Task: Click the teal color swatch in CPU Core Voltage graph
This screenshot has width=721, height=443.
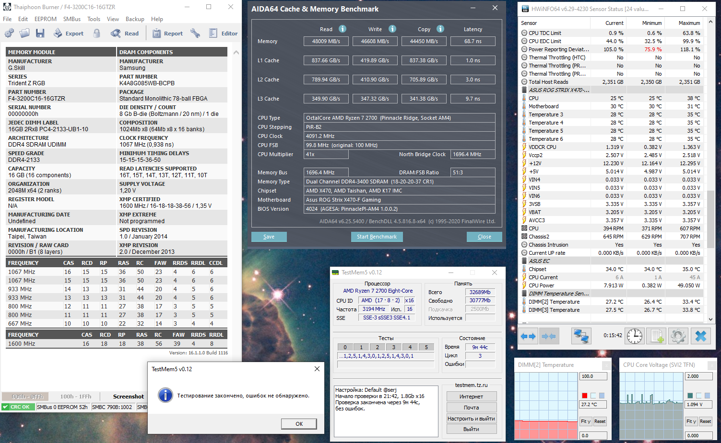Action: 690,396
